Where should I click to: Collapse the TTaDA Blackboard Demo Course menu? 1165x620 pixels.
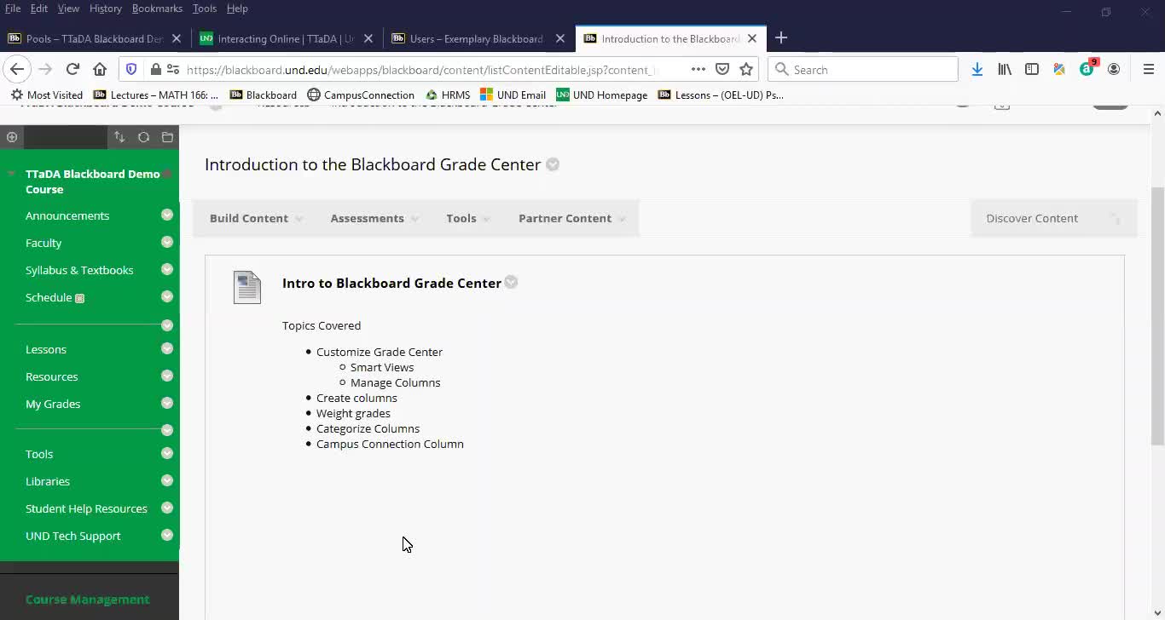pyautogui.click(x=12, y=174)
